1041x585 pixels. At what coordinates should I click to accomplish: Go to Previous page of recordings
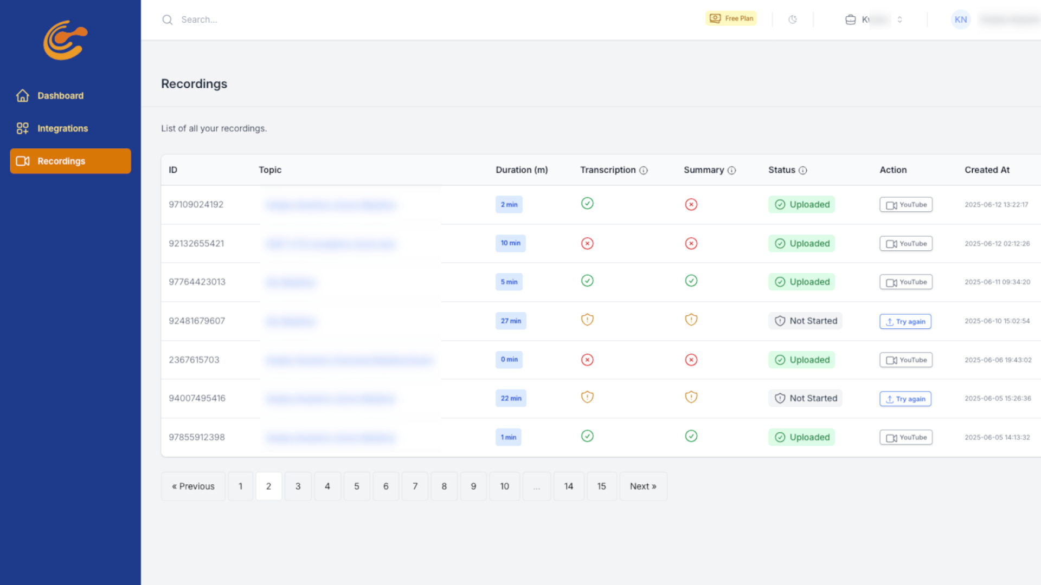[193, 486]
